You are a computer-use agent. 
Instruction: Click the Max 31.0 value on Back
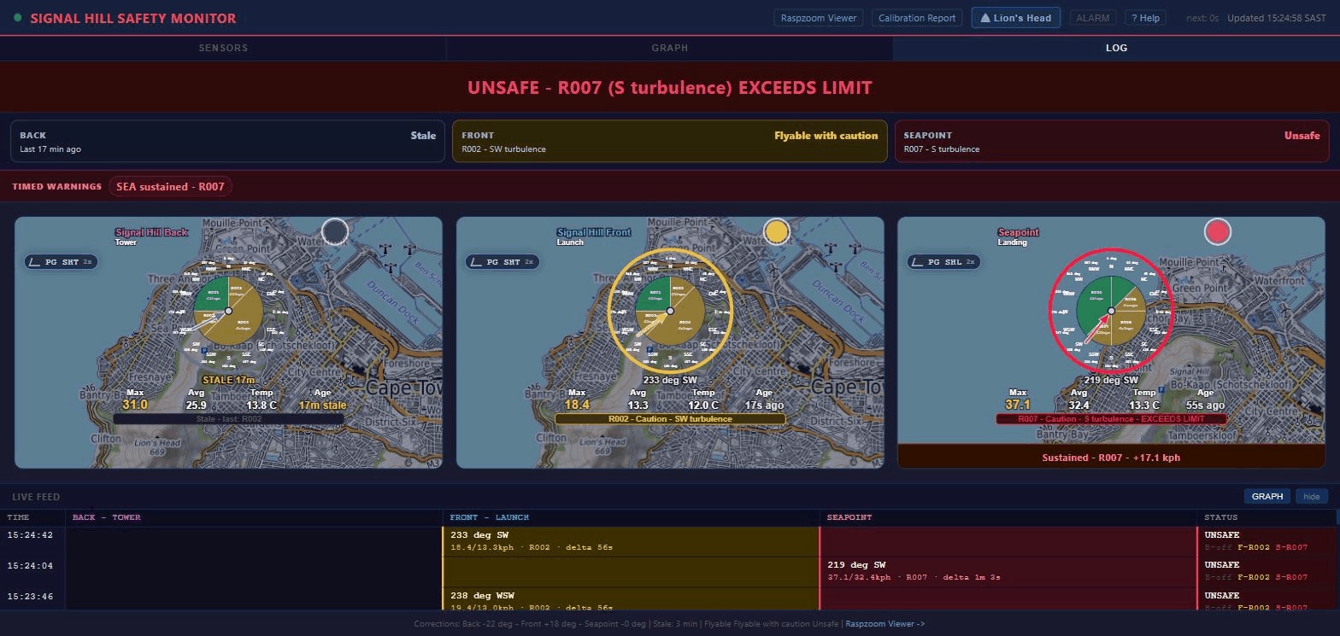coord(135,405)
